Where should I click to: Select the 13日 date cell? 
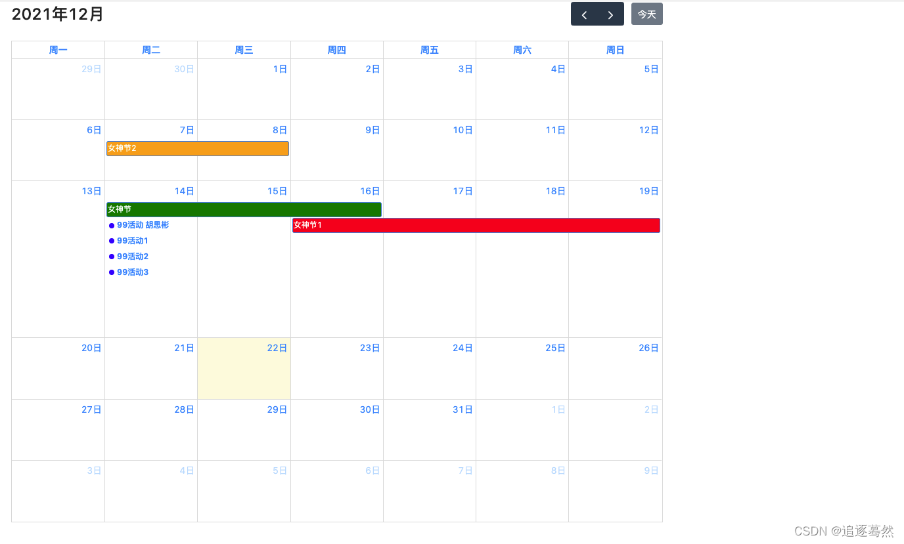tap(91, 191)
